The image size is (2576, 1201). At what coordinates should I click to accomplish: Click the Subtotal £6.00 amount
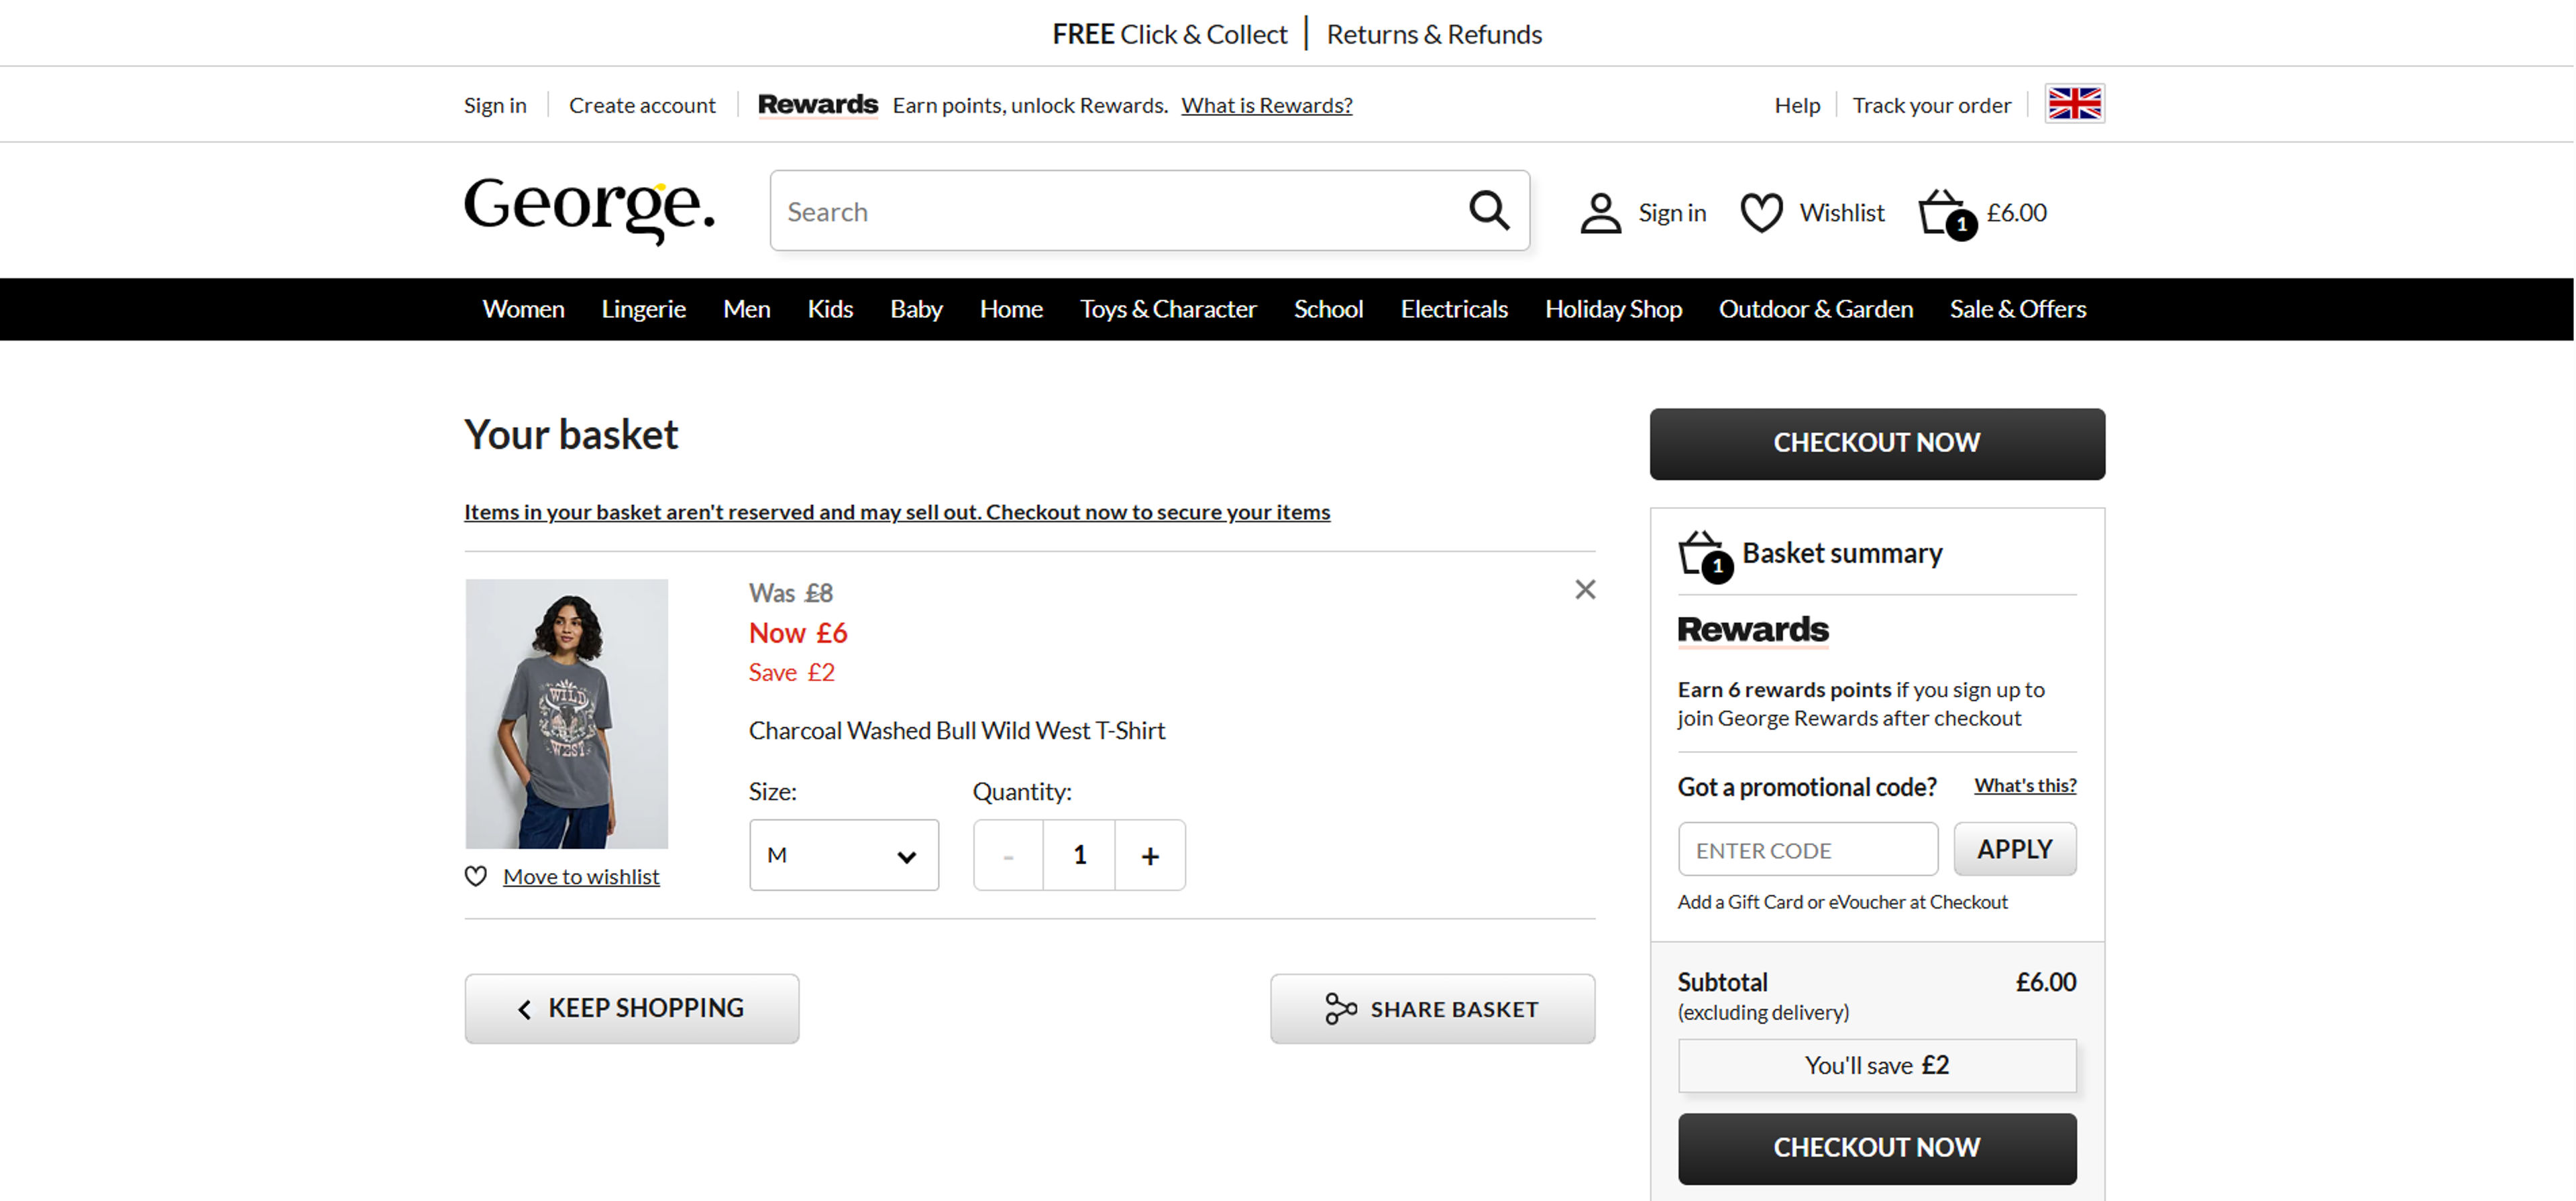pos(2045,983)
